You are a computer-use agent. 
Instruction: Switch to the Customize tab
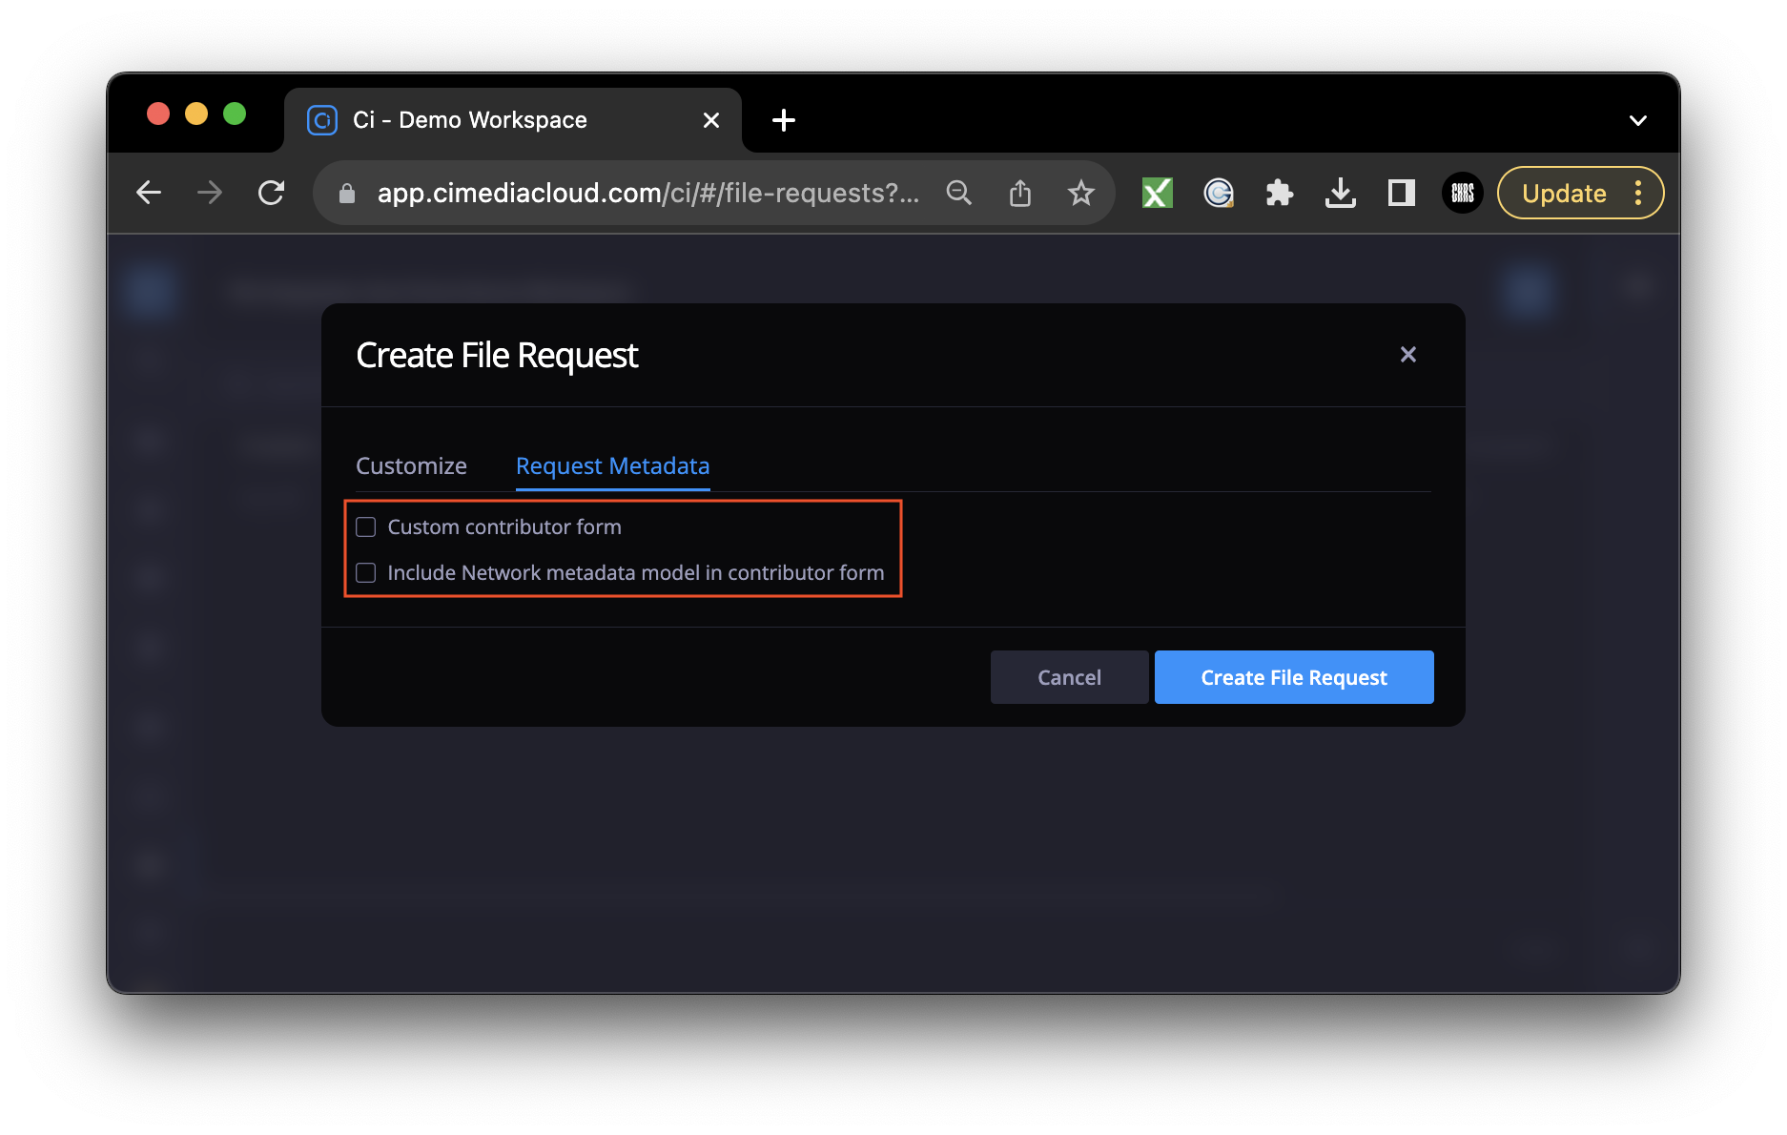(411, 465)
